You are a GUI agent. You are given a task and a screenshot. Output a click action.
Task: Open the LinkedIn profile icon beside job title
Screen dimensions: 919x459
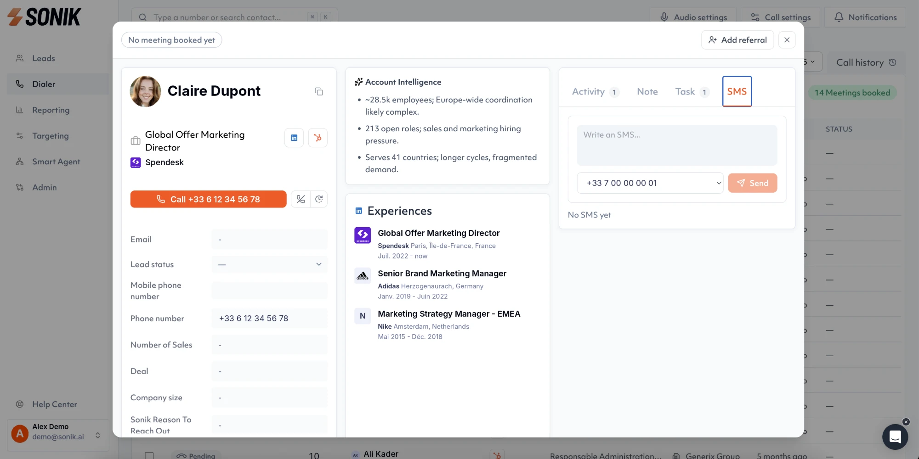pyautogui.click(x=294, y=138)
